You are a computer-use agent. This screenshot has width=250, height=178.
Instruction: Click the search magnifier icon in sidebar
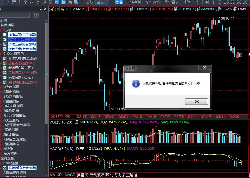[35, 15]
